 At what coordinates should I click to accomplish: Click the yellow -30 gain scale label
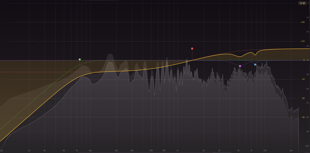(303, 117)
